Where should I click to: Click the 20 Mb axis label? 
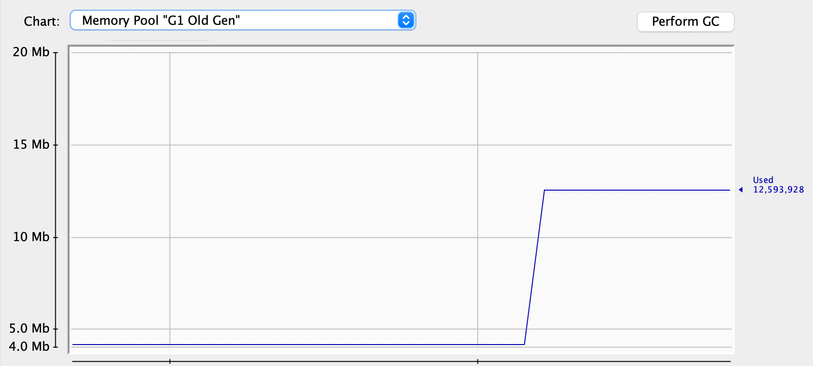point(31,52)
